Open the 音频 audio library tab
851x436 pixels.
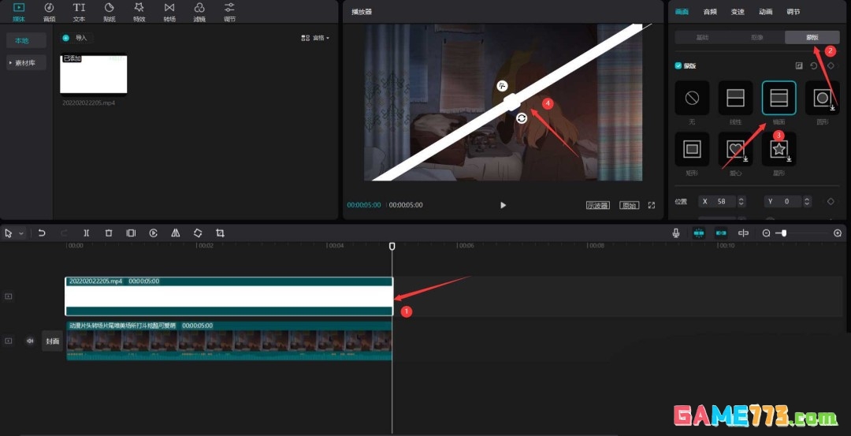50,11
